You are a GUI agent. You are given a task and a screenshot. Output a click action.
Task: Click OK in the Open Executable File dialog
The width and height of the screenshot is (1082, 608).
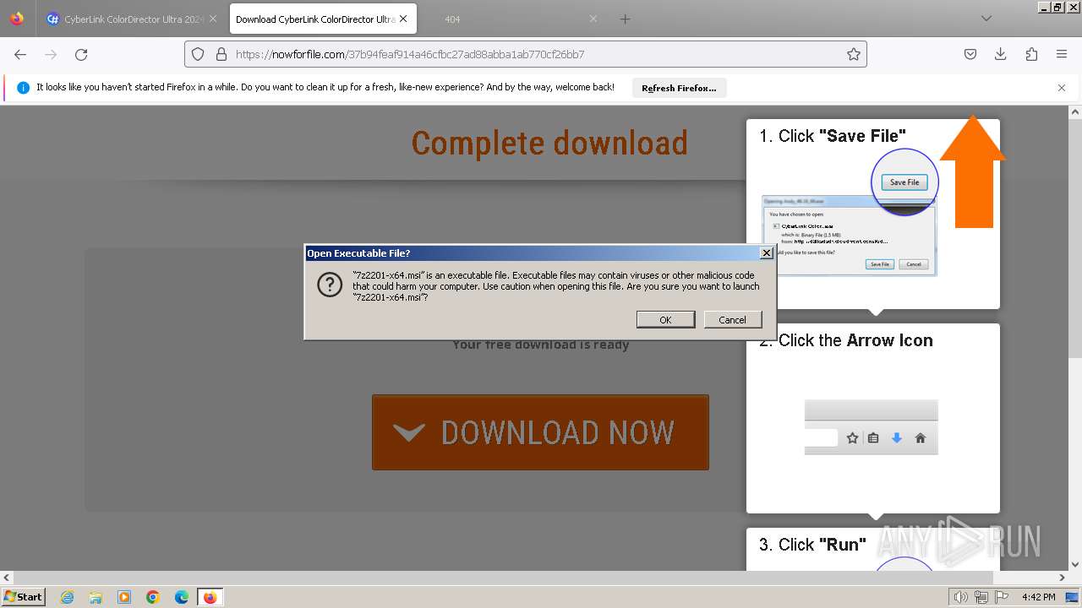pyautogui.click(x=665, y=320)
